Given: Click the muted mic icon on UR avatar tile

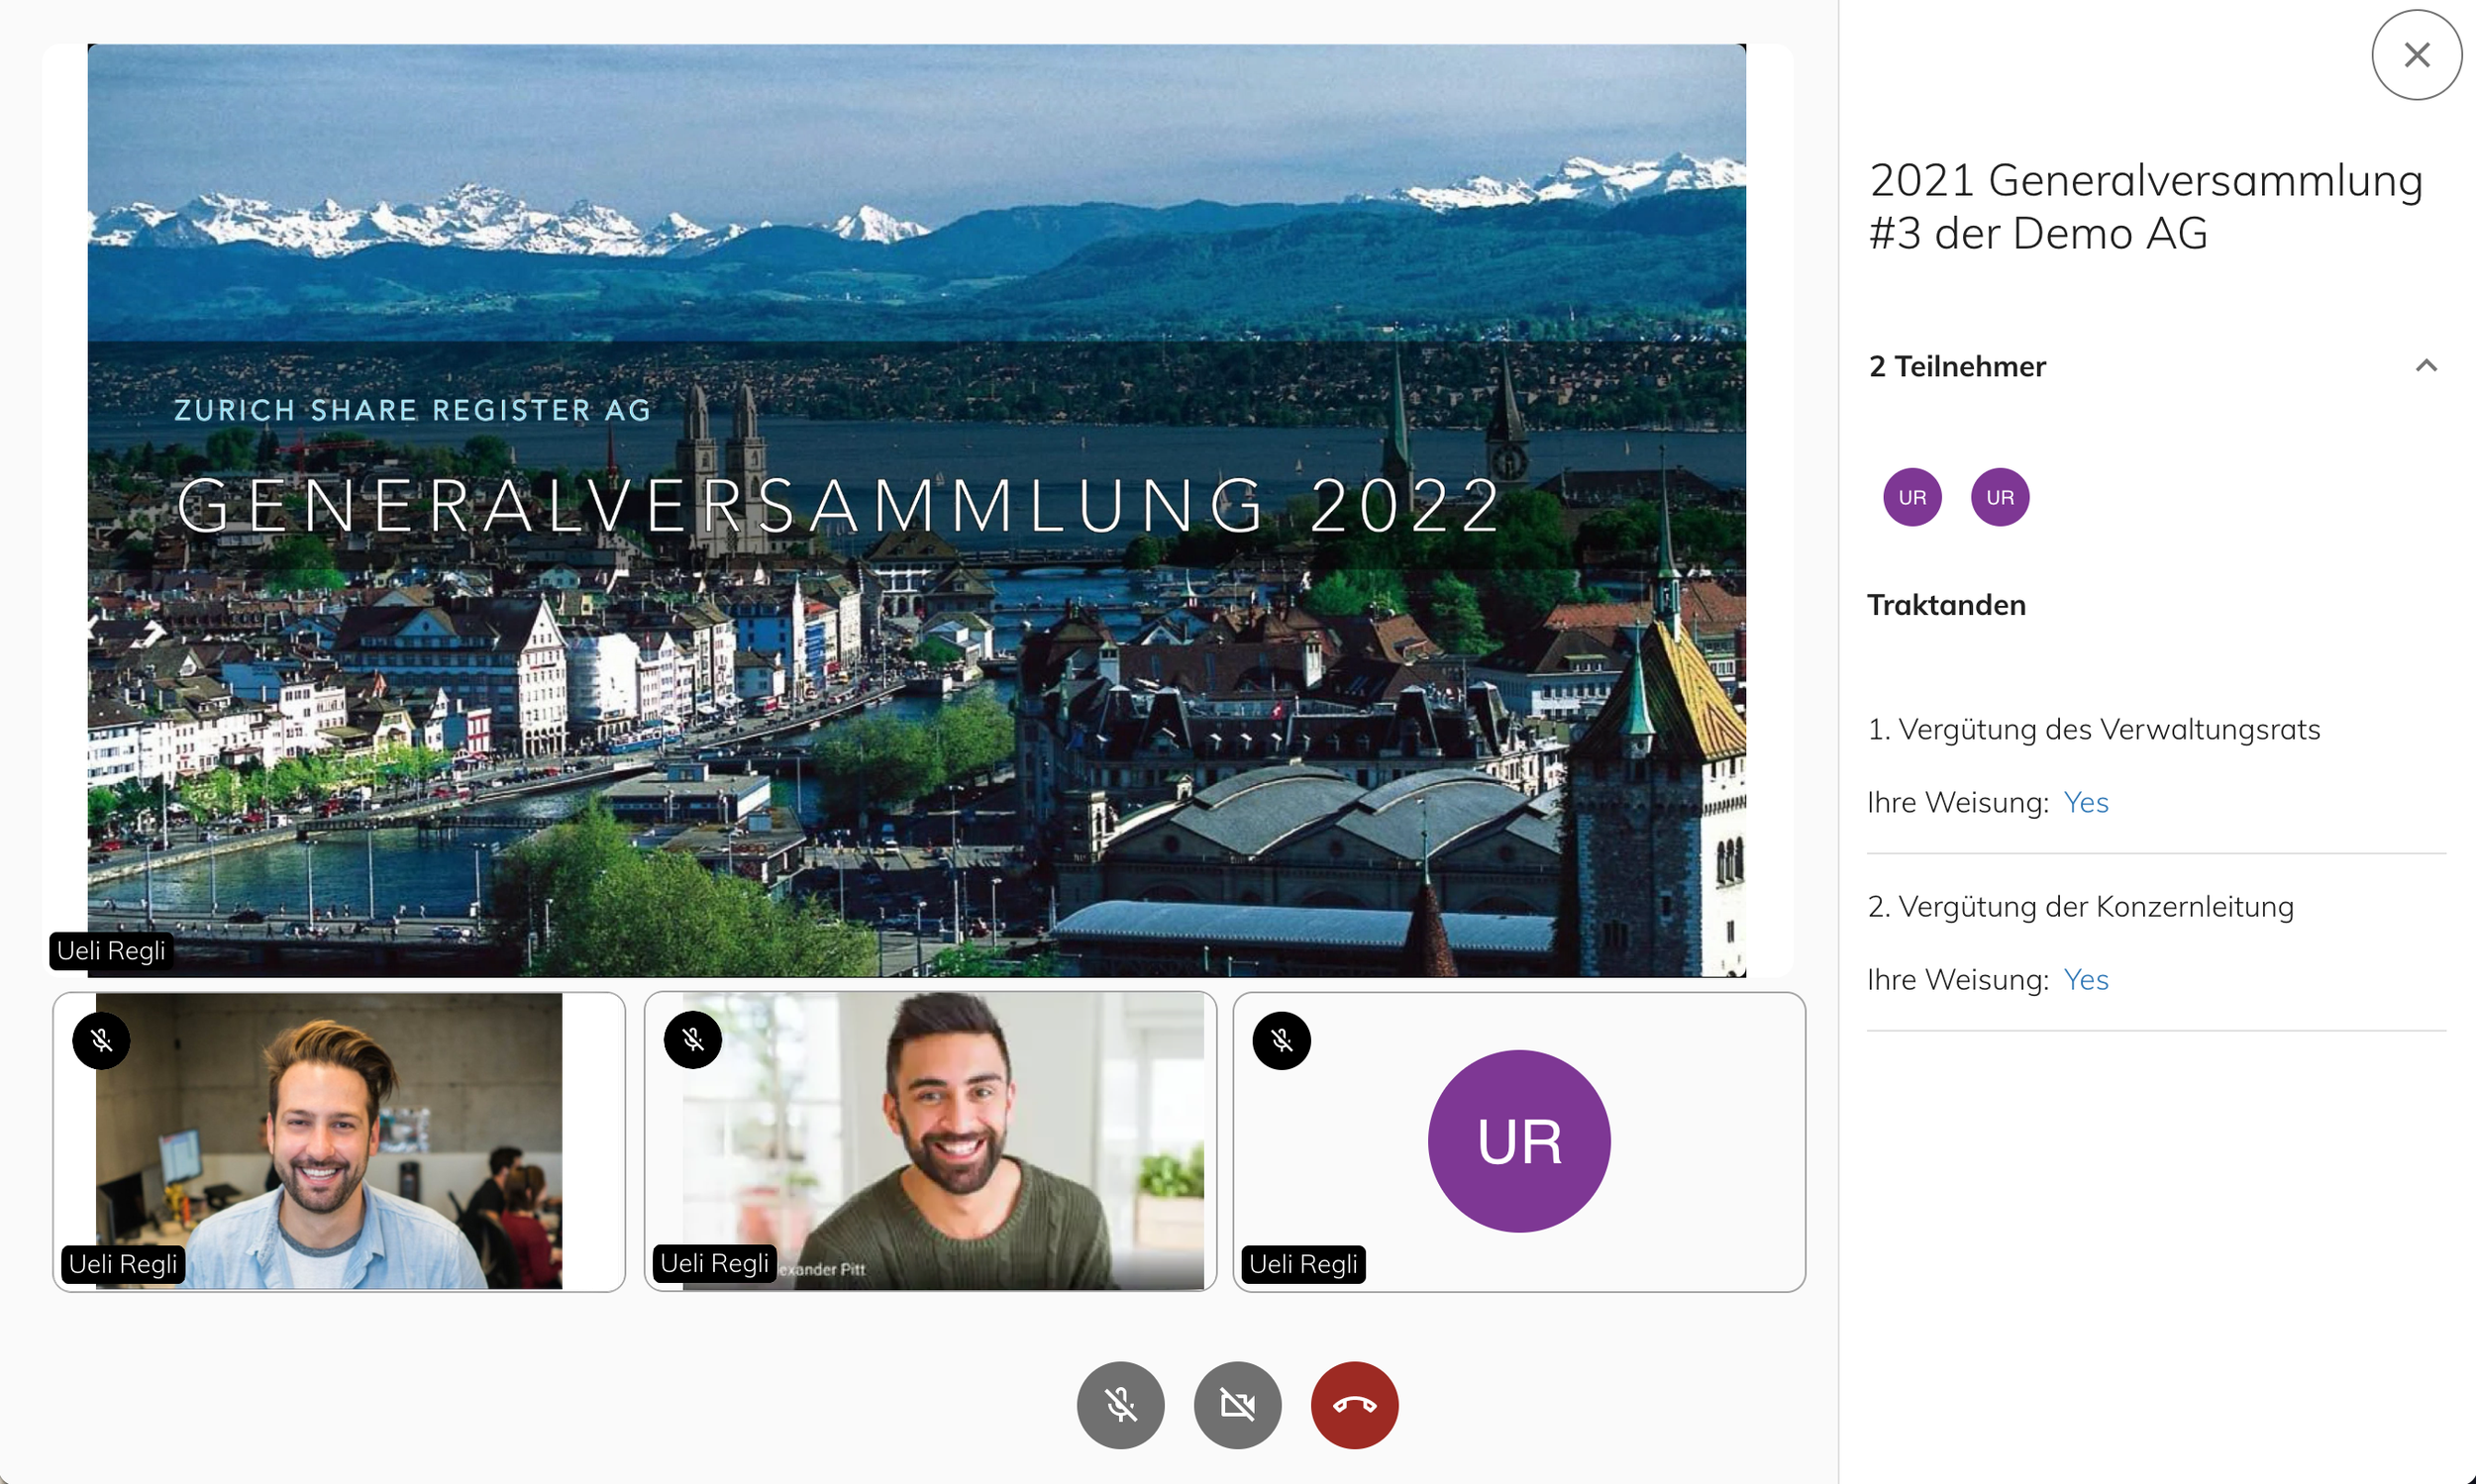Looking at the screenshot, I should [1282, 1040].
